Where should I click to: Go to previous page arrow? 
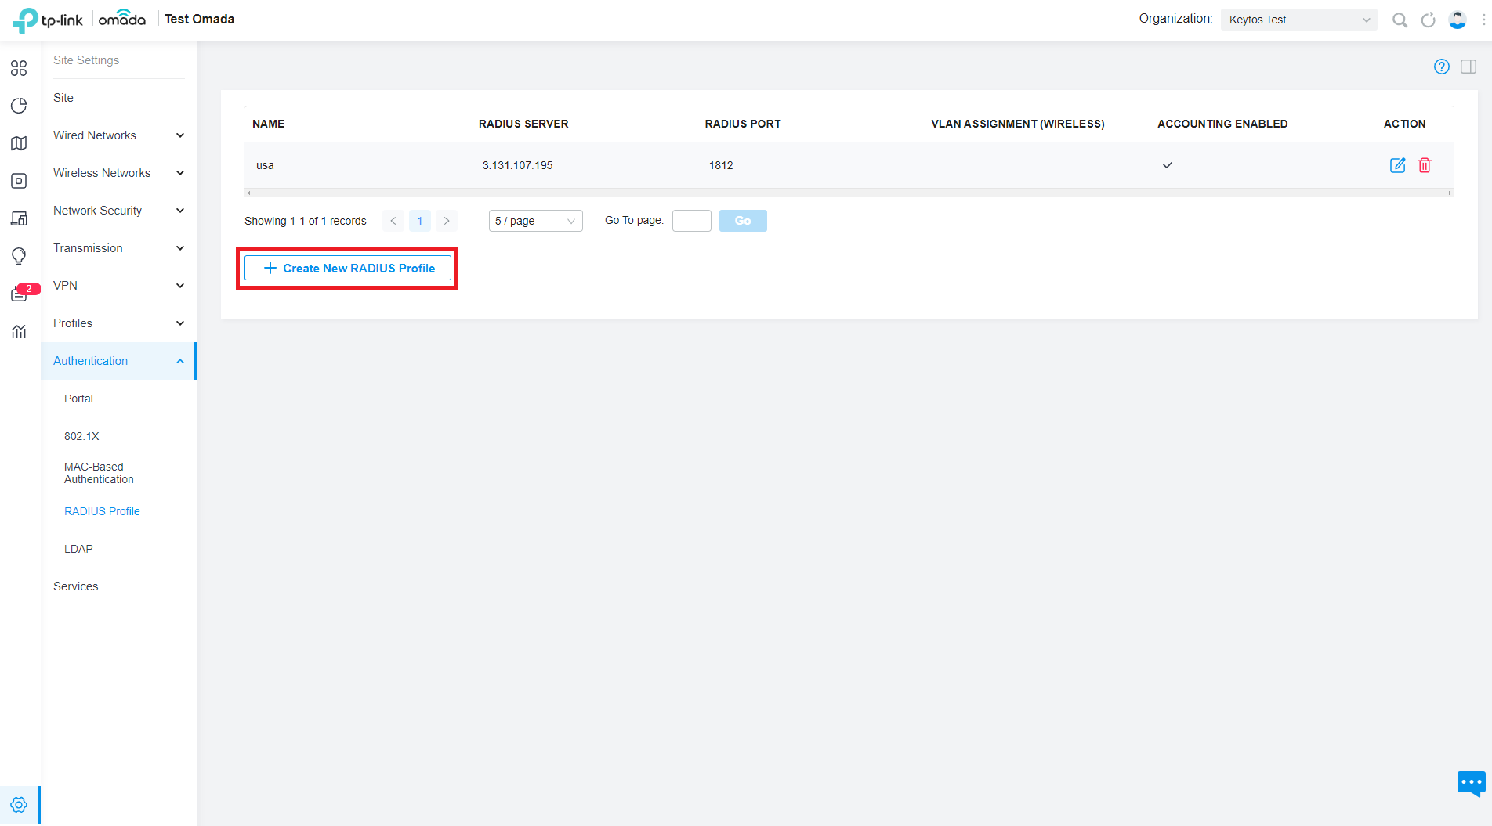[x=393, y=221]
